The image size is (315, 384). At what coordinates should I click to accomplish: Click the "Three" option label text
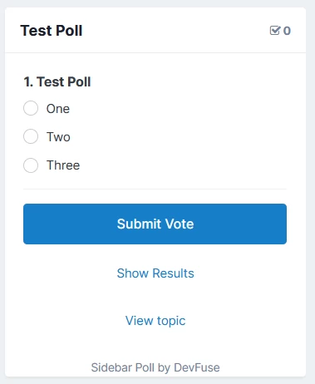pos(63,165)
